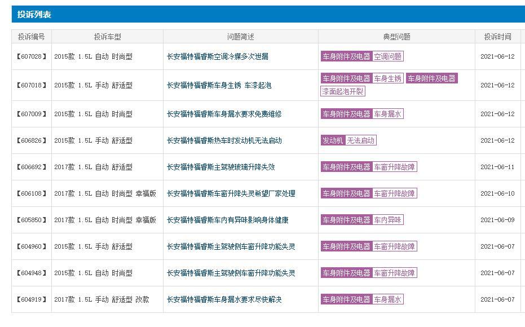The image size is (525, 327).
Task: Click the 车内异味 tag
Action: [388, 220]
